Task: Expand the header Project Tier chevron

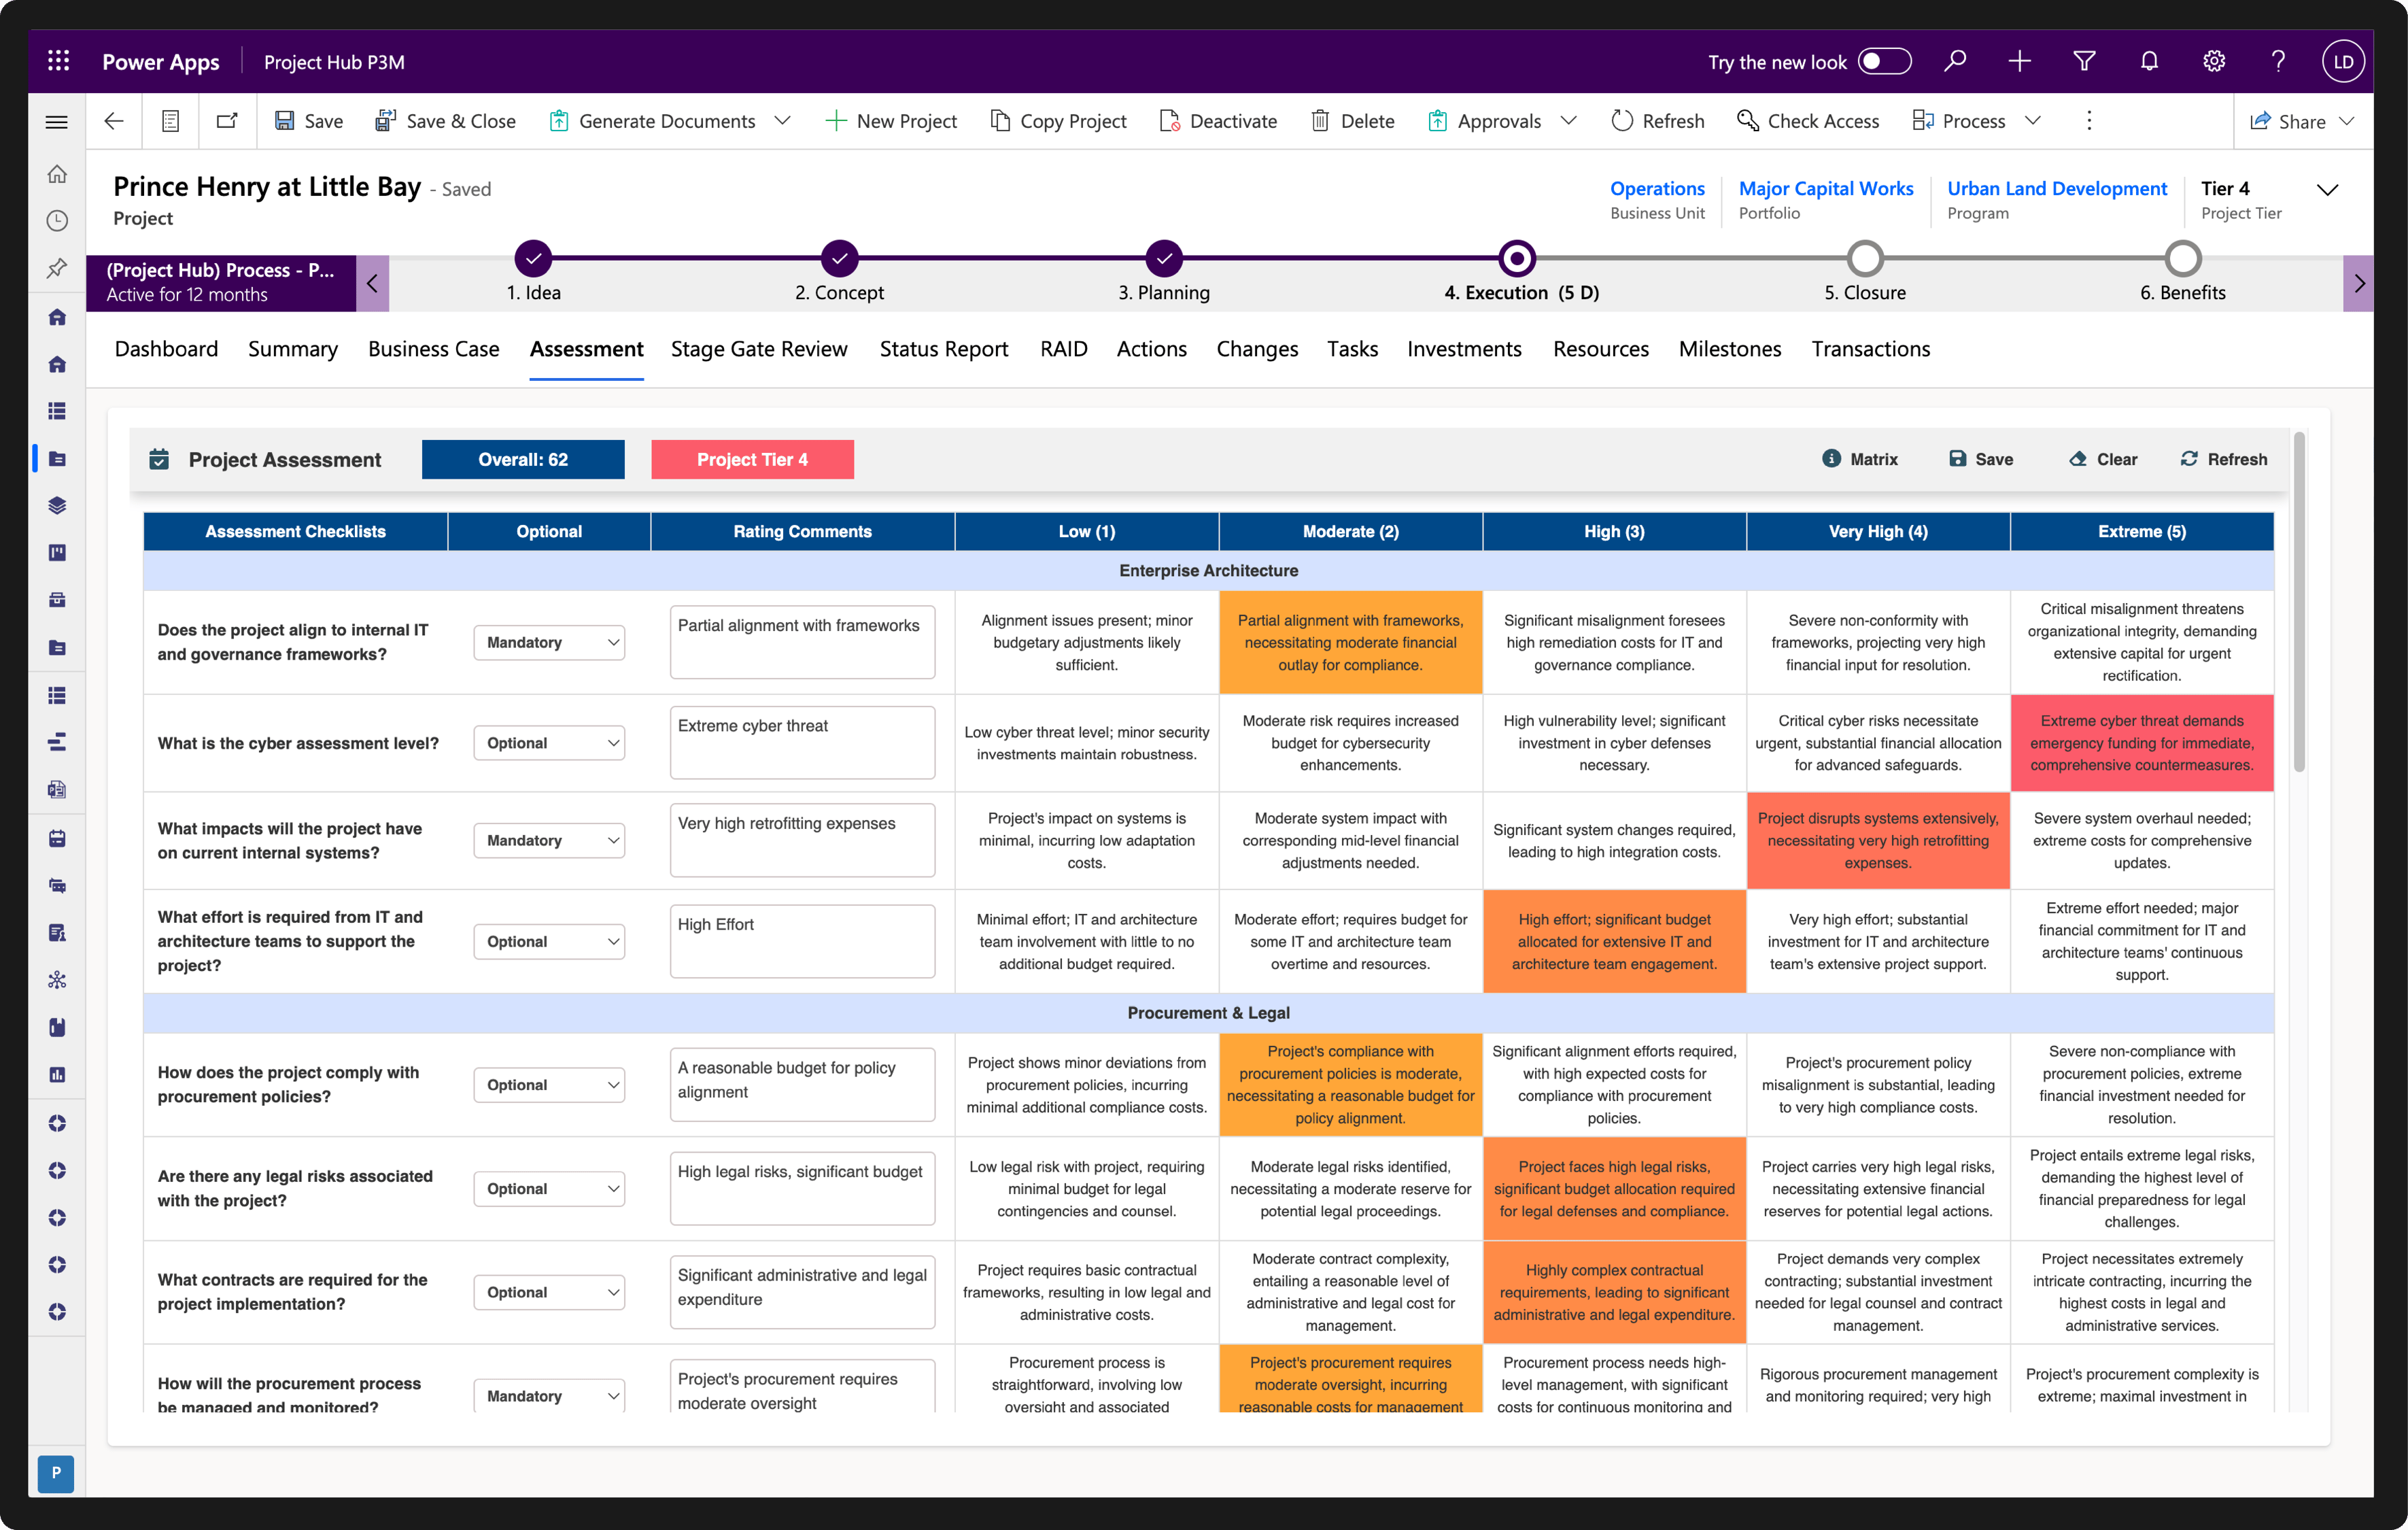Action: [x=2327, y=190]
